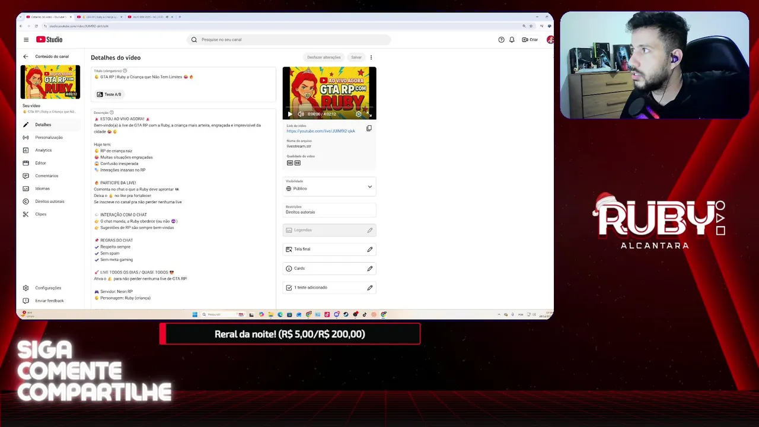Open Direitos autorais in the sidebar
This screenshot has height=427, width=759.
pos(50,202)
